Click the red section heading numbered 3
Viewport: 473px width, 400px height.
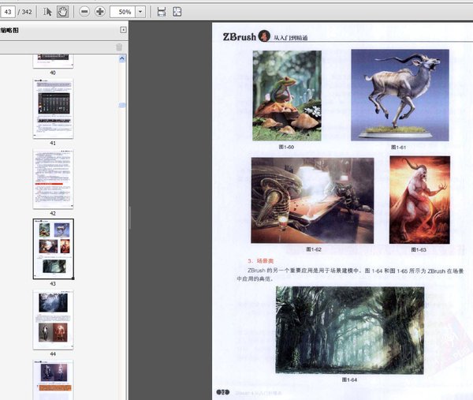coord(261,261)
